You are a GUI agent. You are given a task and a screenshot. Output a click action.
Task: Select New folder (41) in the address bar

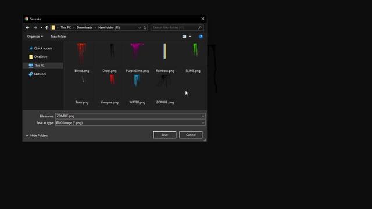(109, 28)
